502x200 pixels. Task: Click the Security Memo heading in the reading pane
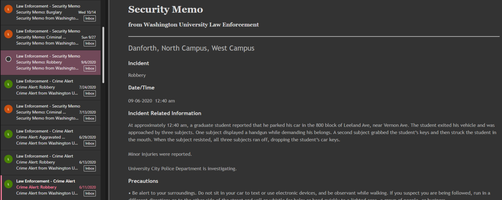click(x=165, y=9)
